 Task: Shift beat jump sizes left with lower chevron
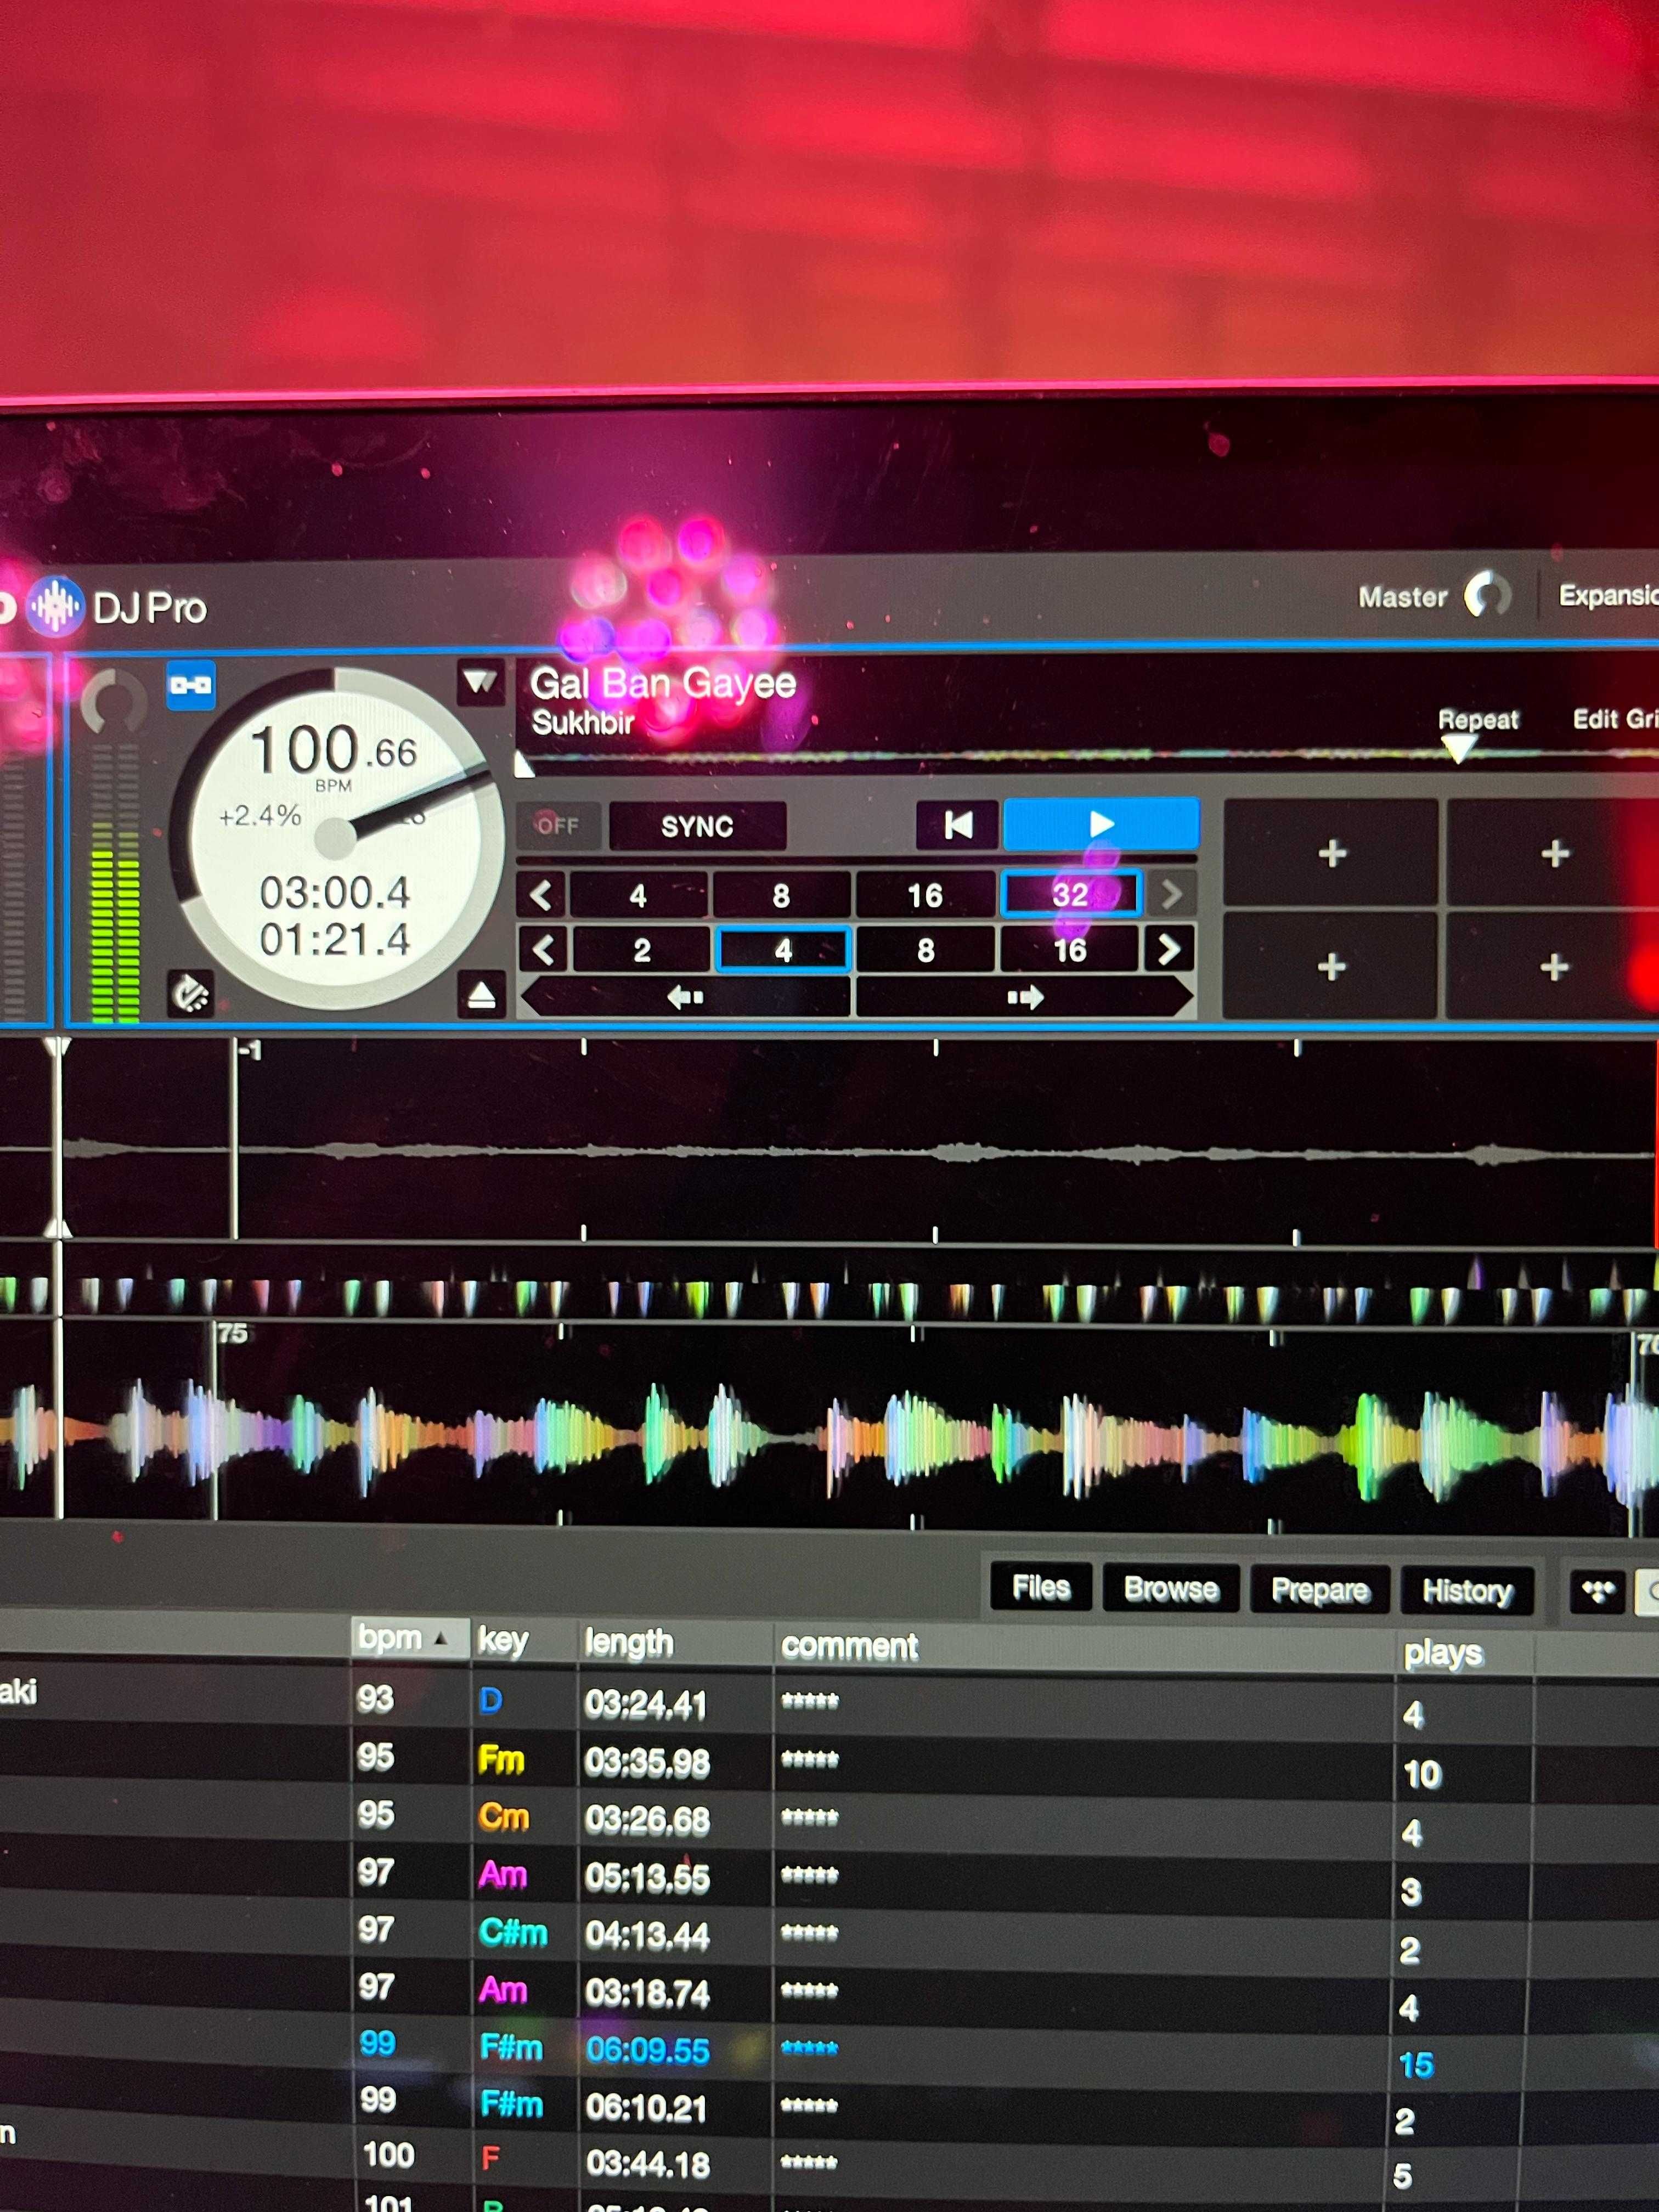[542, 949]
